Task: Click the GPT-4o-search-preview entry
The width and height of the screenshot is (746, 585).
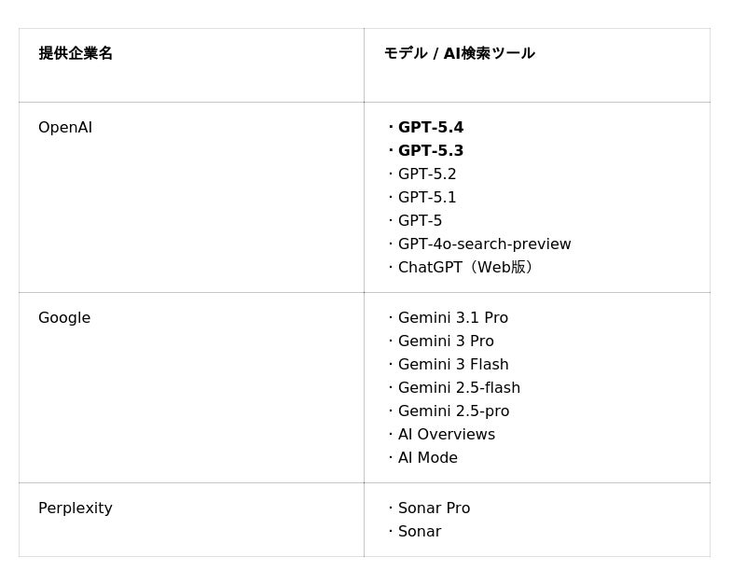Action: click(x=484, y=244)
